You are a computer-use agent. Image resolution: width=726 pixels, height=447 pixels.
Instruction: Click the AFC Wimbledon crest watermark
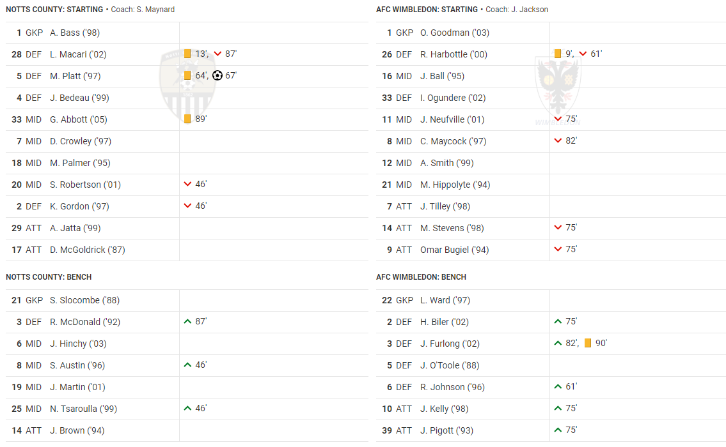tap(558, 90)
